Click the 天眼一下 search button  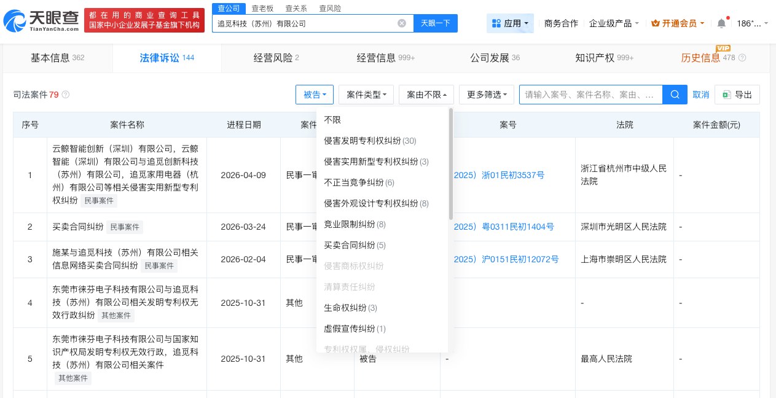click(x=436, y=23)
